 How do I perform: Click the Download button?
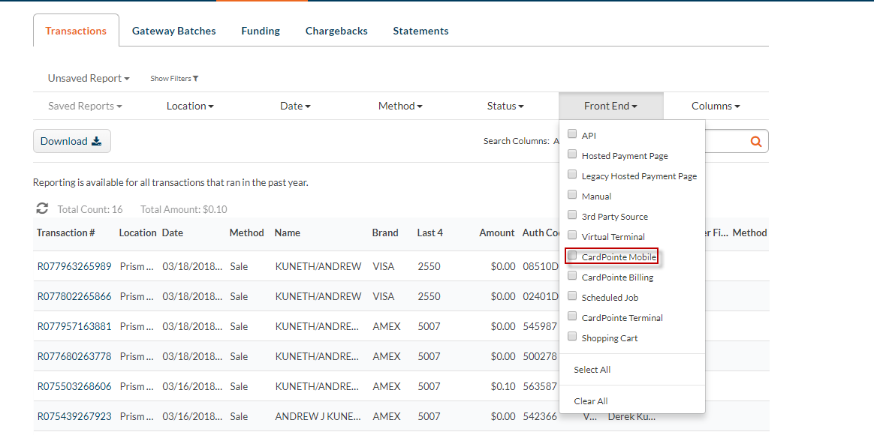(72, 142)
